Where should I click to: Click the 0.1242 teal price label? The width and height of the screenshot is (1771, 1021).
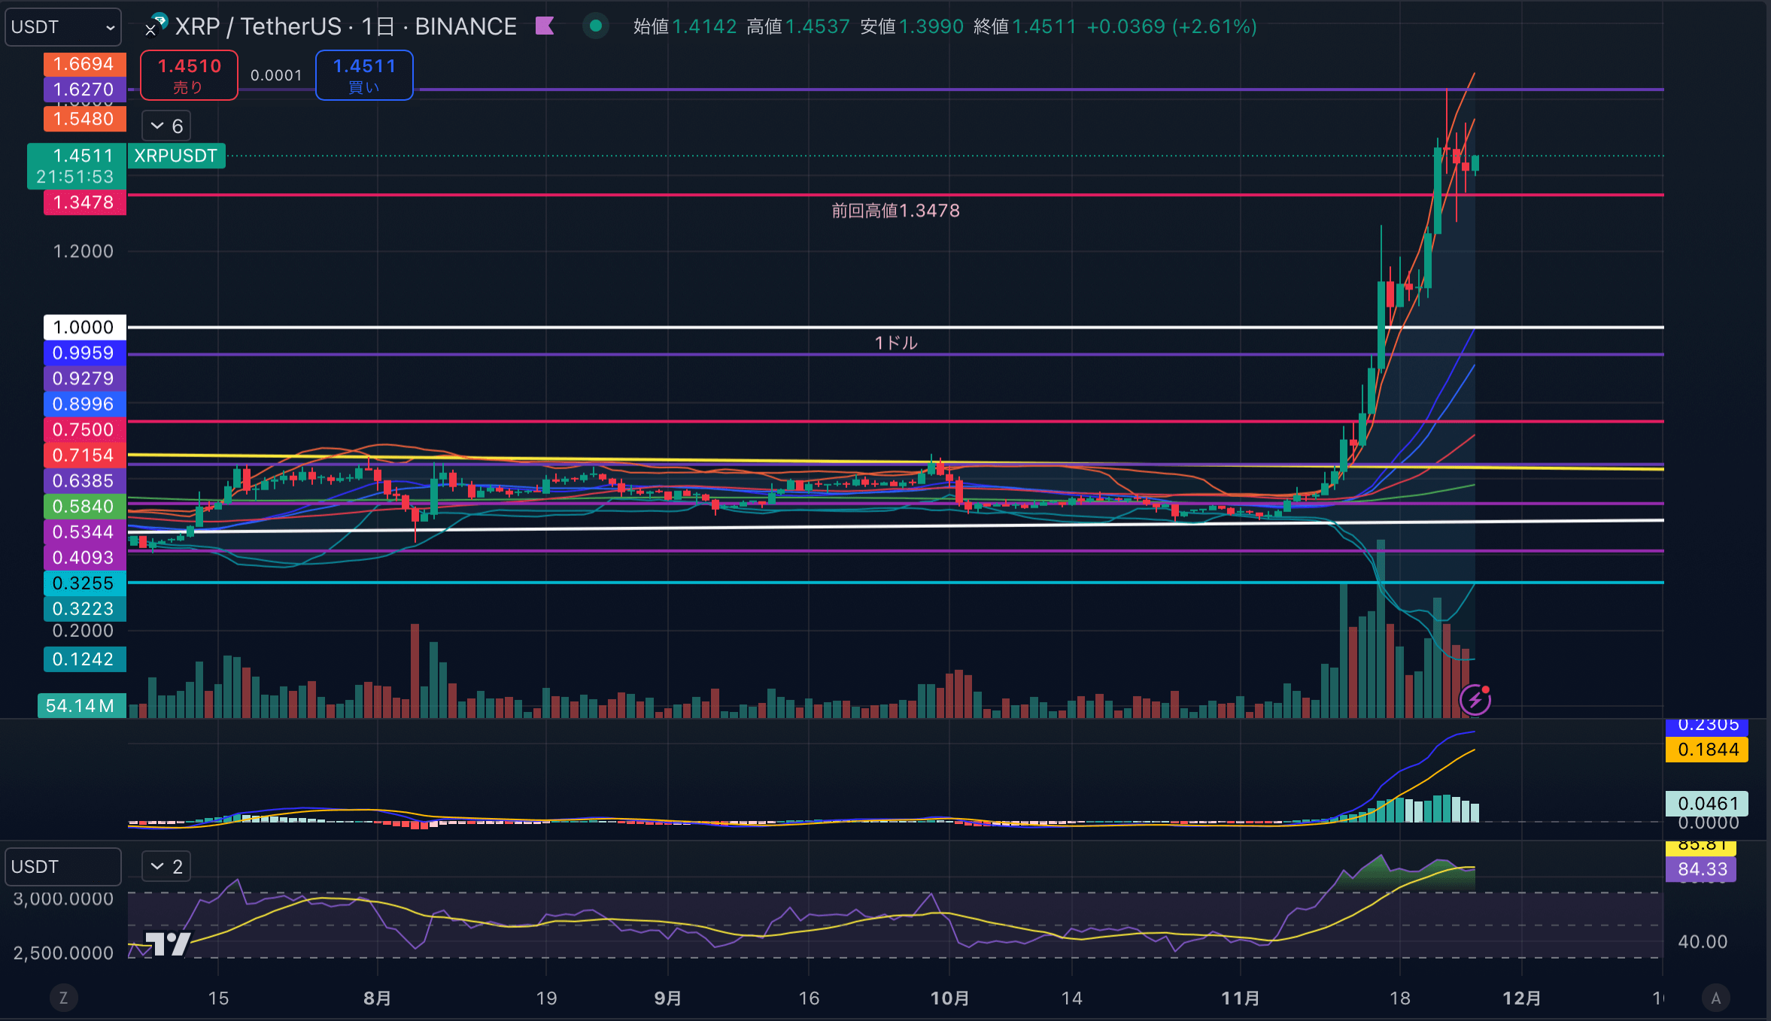84,659
